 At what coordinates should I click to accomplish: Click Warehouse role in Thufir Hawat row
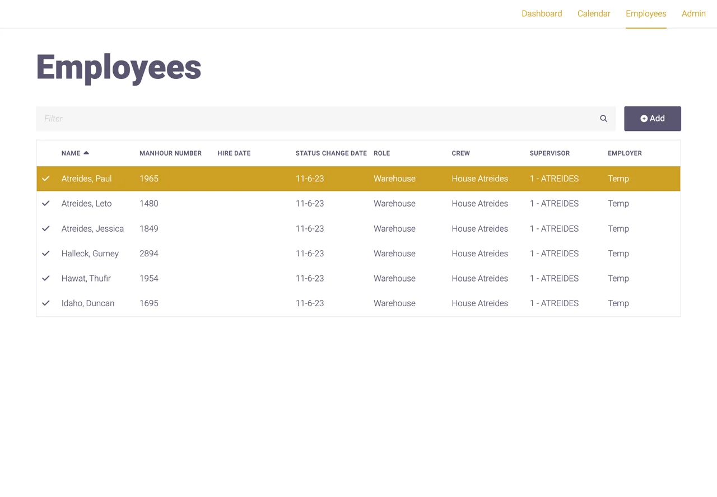(394, 278)
